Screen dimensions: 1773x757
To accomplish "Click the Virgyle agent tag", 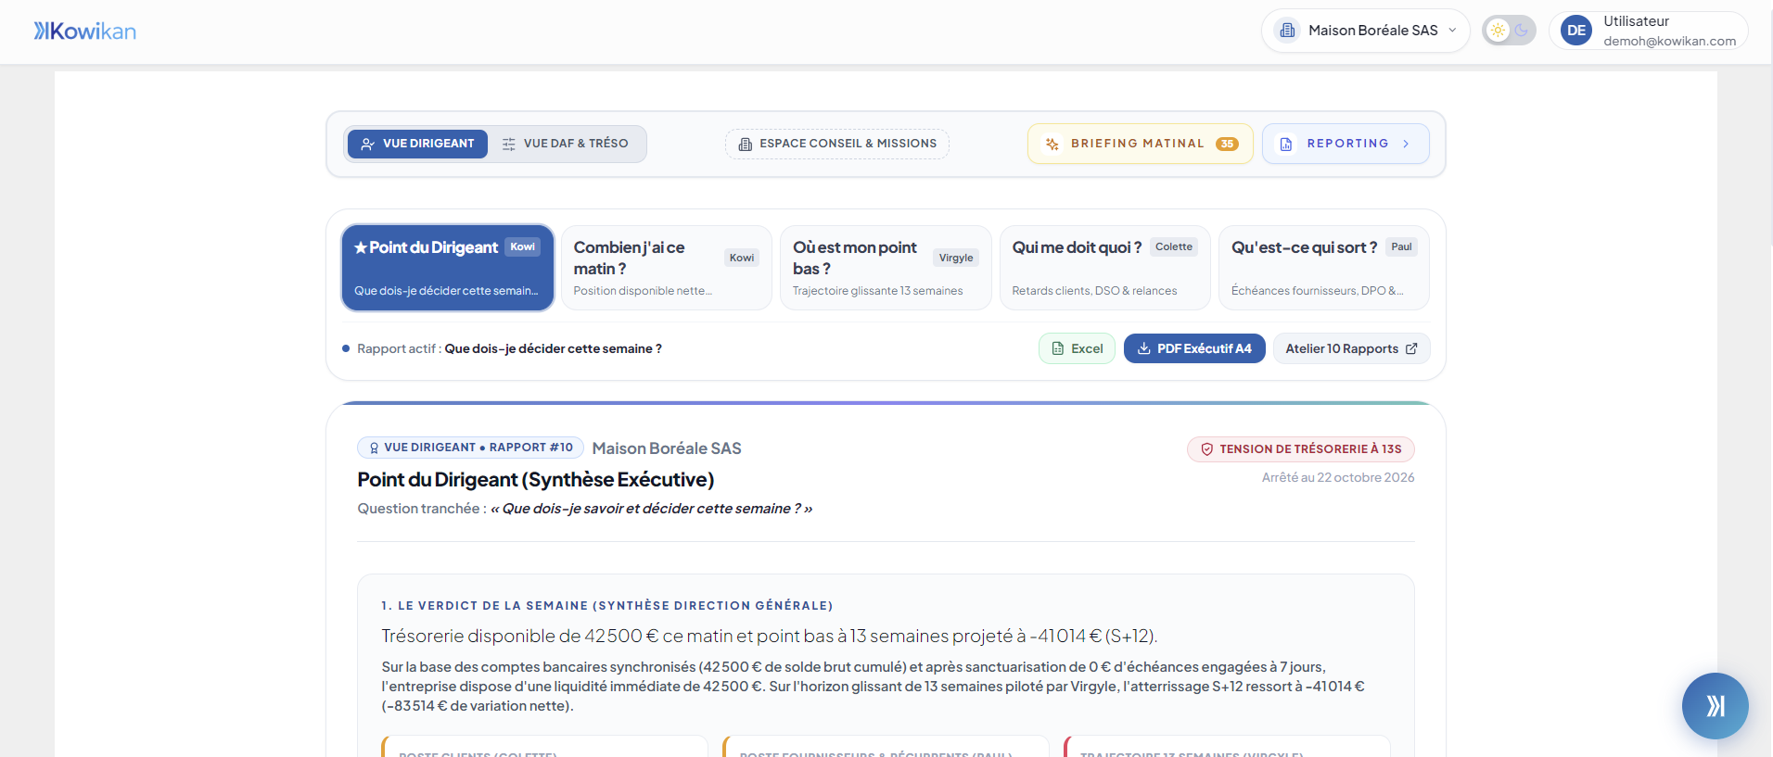I will click(x=956, y=258).
